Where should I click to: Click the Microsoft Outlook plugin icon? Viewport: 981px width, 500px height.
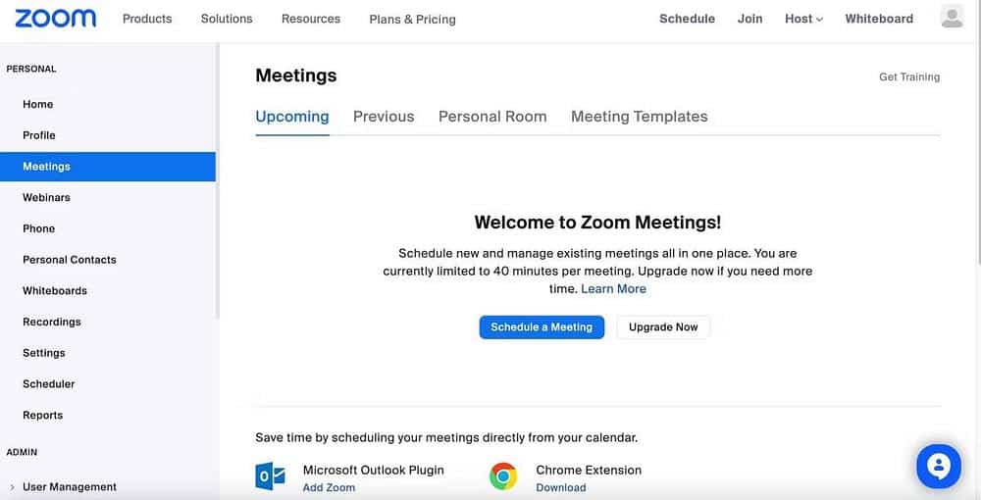[271, 476]
